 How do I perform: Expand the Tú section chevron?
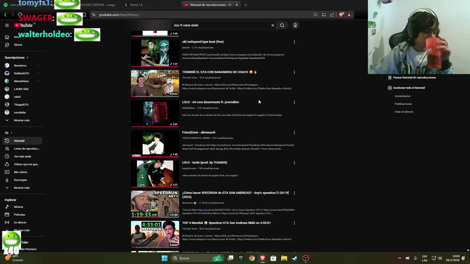click(x=11, y=133)
